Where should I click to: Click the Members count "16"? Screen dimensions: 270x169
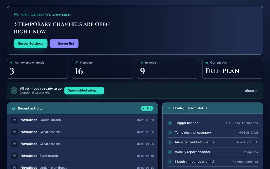[79, 71]
